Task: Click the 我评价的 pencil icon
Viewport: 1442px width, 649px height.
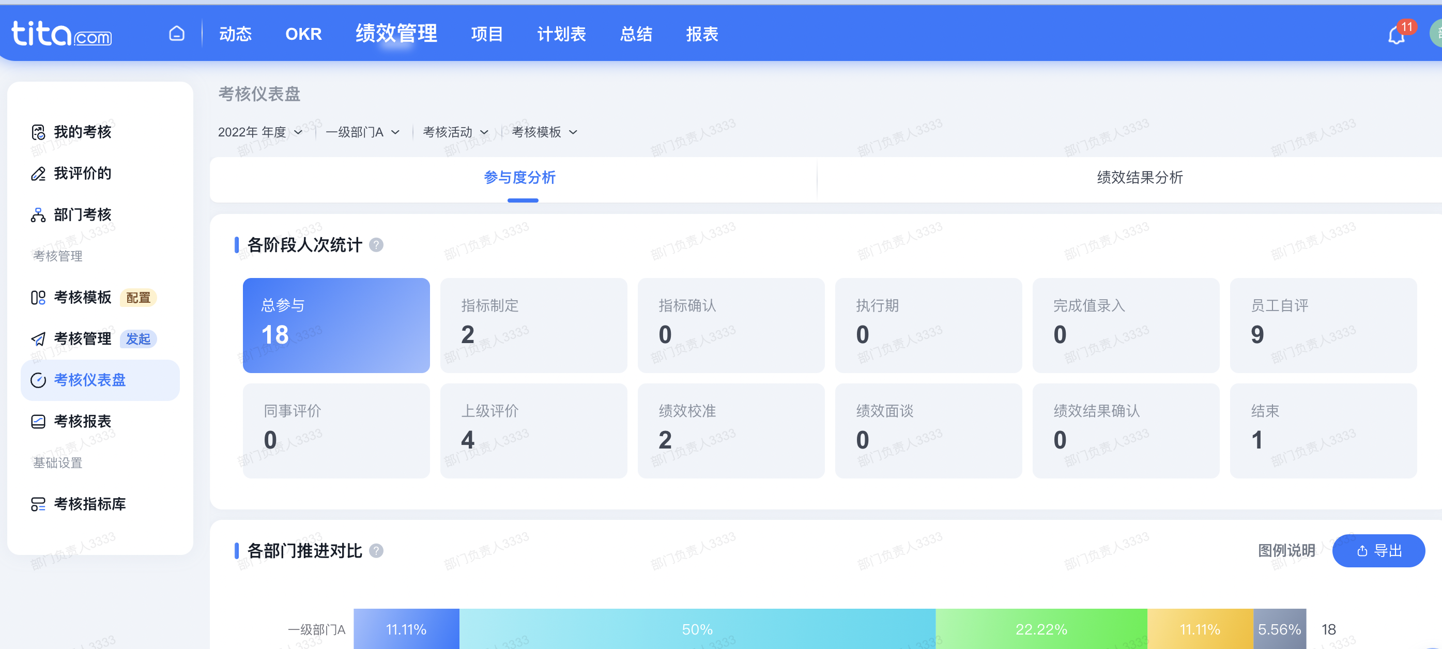Action: (x=38, y=174)
